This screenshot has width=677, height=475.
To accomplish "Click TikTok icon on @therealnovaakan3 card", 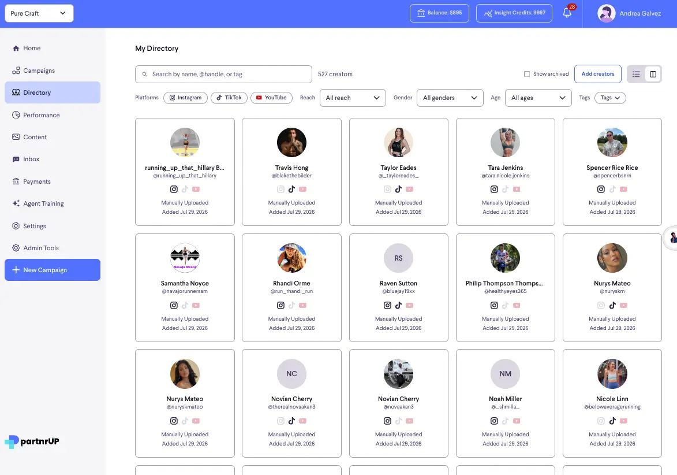I will [x=292, y=421].
